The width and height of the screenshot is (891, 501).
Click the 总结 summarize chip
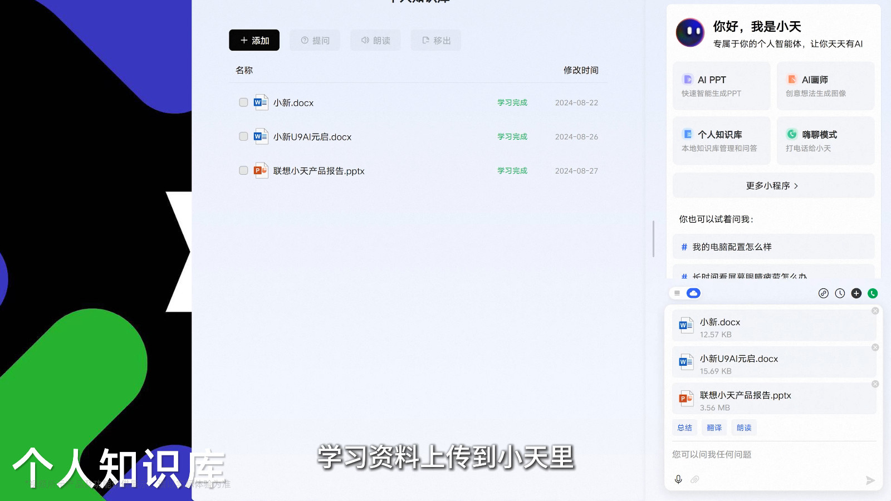(x=684, y=428)
